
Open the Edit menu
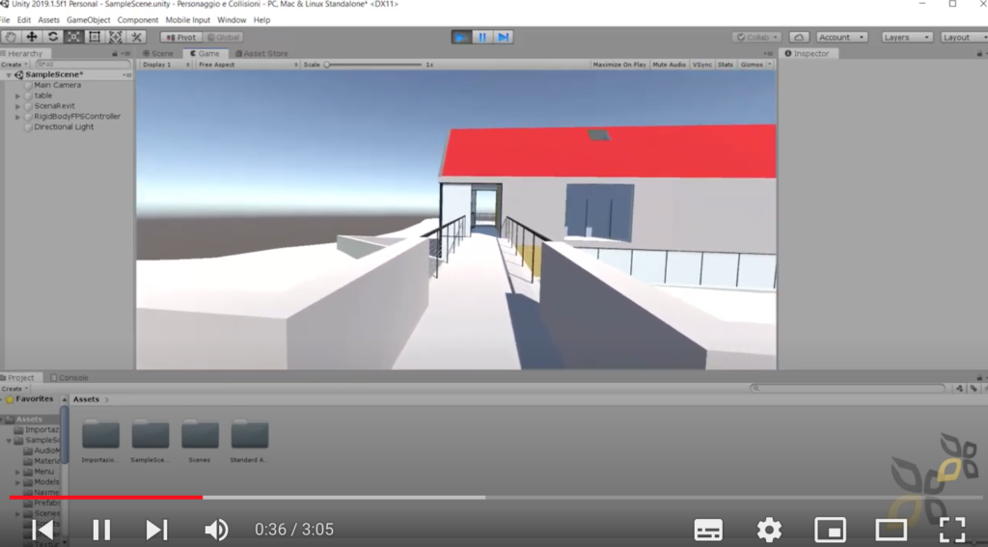pyautogui.click(x=24, y=20)
